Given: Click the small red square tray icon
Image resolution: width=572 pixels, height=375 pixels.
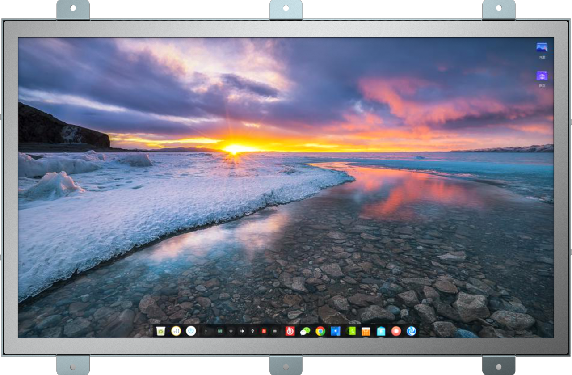Looking at the screenshot, I should click(x=264, y=331).
